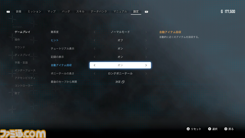Select the ポニーテールの長さ setting label
The height and width of the screenshot is (138, 245).
point(62,73)
